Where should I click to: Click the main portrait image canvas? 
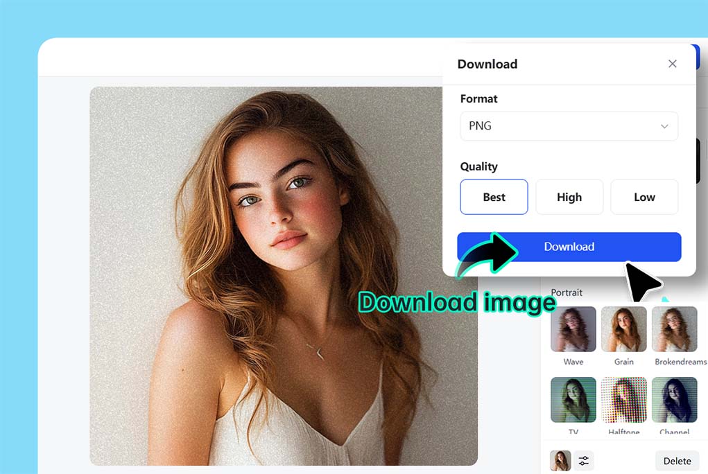pyautogui.click(x=284, y=276)
